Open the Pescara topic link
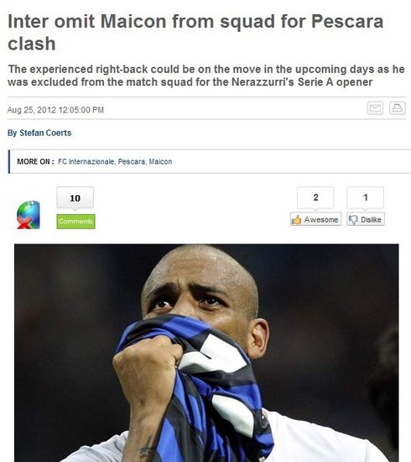 131,161
